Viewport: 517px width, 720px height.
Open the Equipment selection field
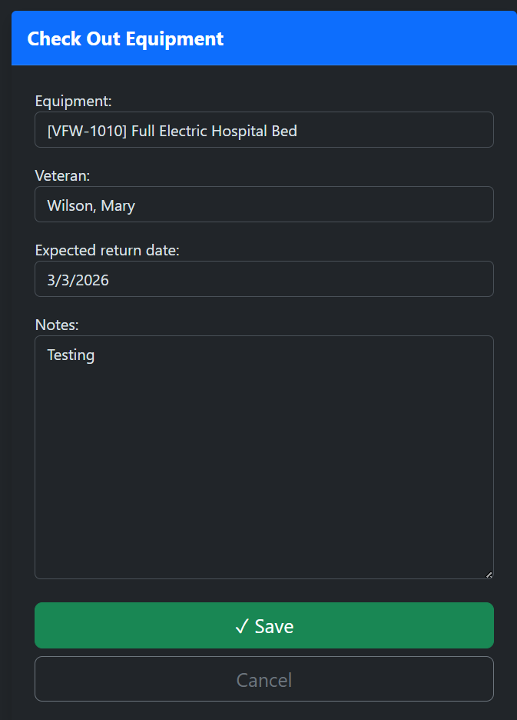click(x=263, y=129)
